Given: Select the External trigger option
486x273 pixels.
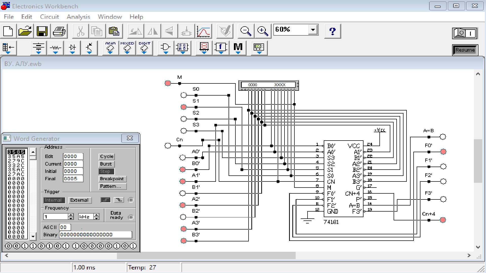Looking at the screenshot, I should click(79, 200).
